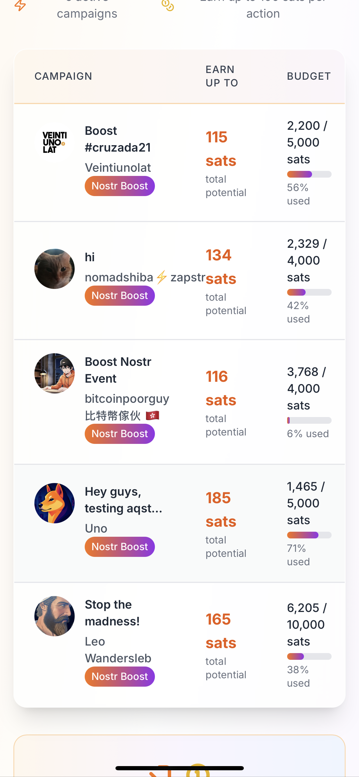The image size is (359, 777).
Task: Click the Campaign column header
Action: click(63, 76)
